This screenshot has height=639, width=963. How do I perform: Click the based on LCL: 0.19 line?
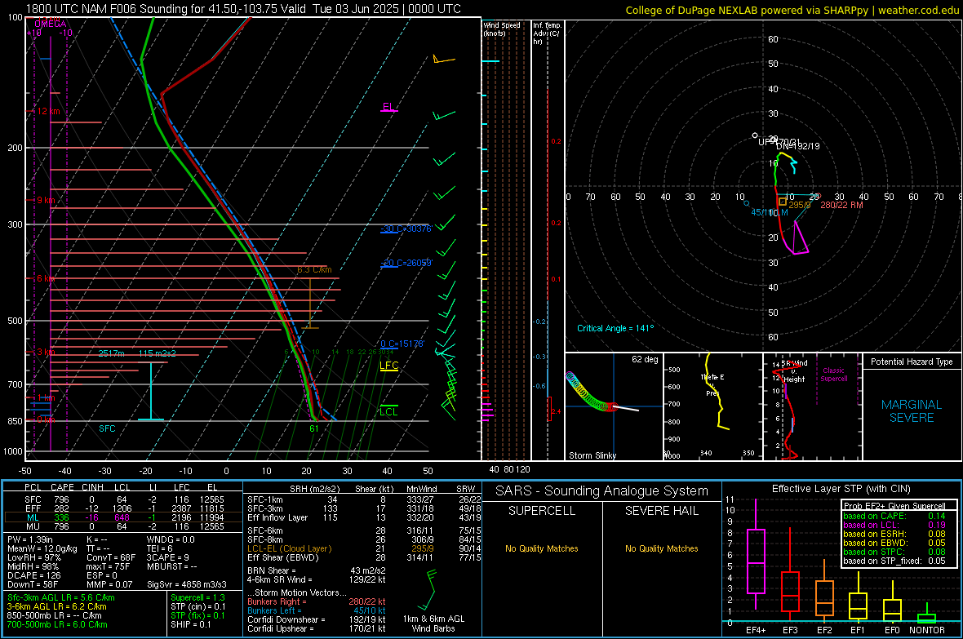pyautogui.click(x=894, y=525)
